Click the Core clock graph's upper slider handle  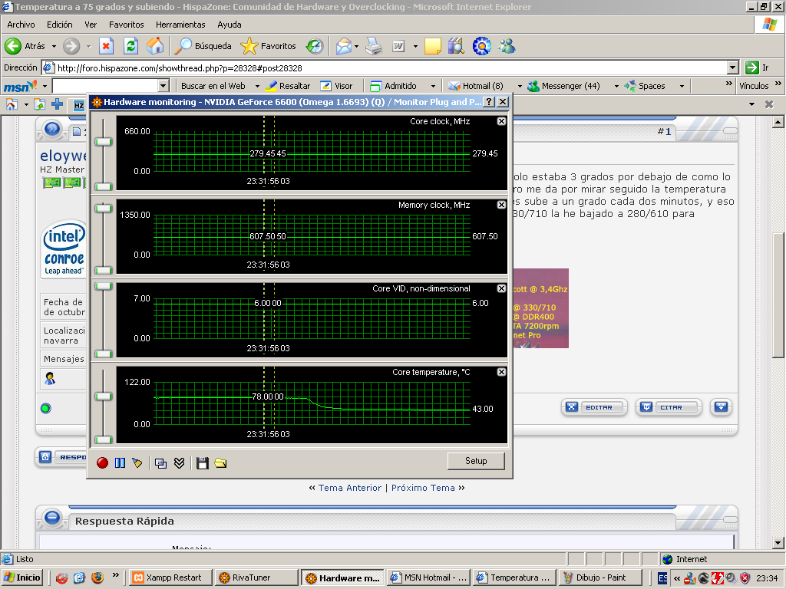pos(103,141)
